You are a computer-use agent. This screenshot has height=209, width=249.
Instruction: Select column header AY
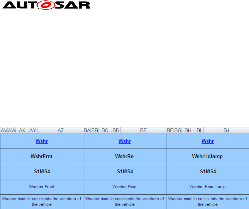[x=33, y=130]
